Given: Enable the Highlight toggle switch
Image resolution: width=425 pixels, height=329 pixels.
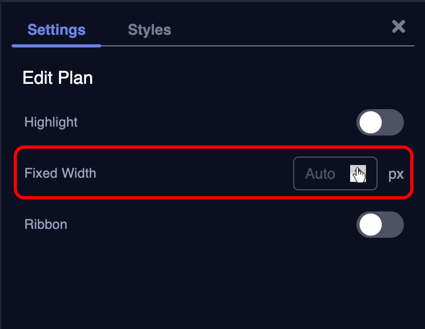Looking at the screenshot, I should (380, 123).
